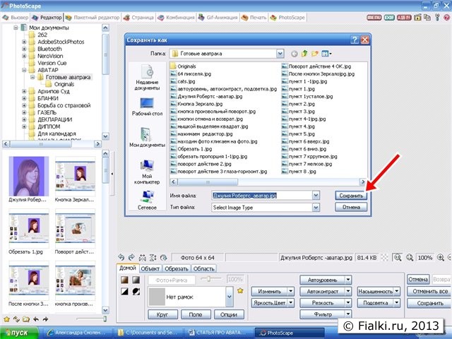Apply the negative invert effect icon
Screen dimensions: 452x339
[136, 292]
